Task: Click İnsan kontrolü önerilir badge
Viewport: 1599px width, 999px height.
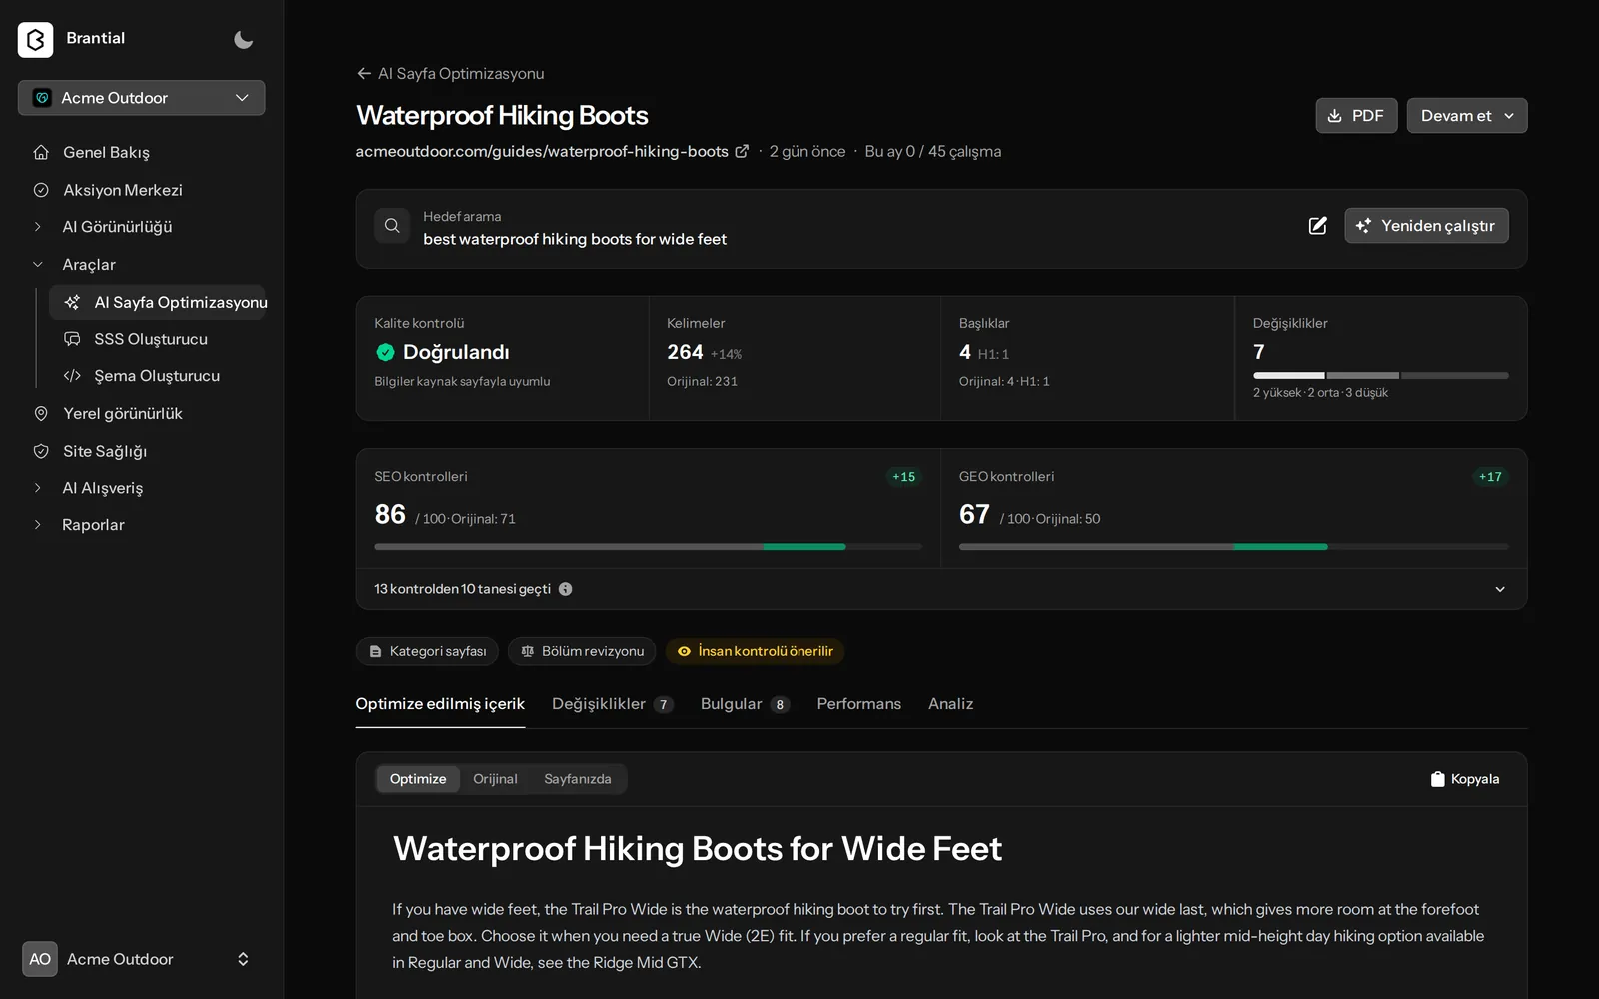Action: pyautogui.click(x=755, y=651)
